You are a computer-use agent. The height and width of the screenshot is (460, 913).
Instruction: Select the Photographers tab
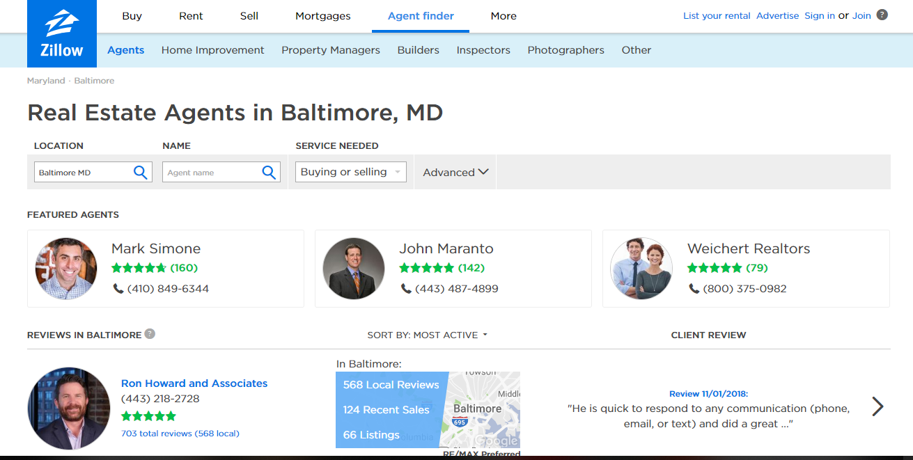click(566, 50)
